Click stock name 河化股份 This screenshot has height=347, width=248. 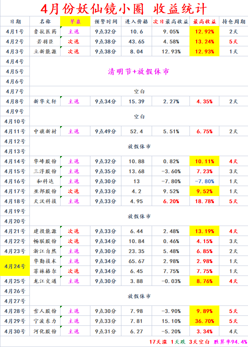[x=45, y=331]
